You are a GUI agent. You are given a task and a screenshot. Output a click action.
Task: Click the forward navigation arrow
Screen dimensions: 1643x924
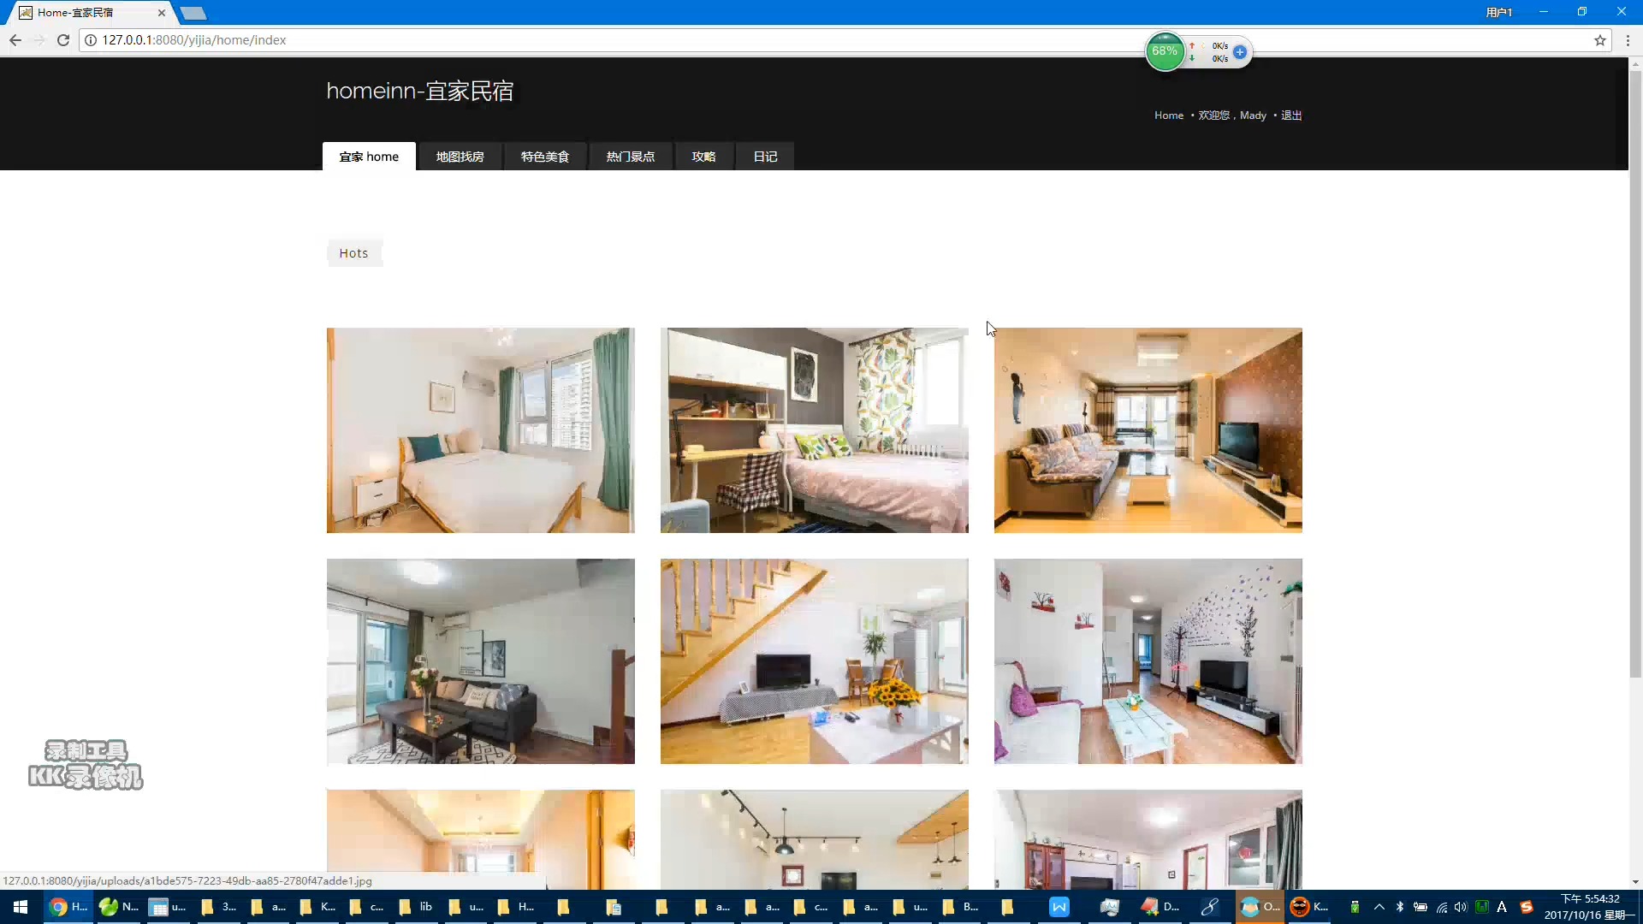[x=39, y=40]
